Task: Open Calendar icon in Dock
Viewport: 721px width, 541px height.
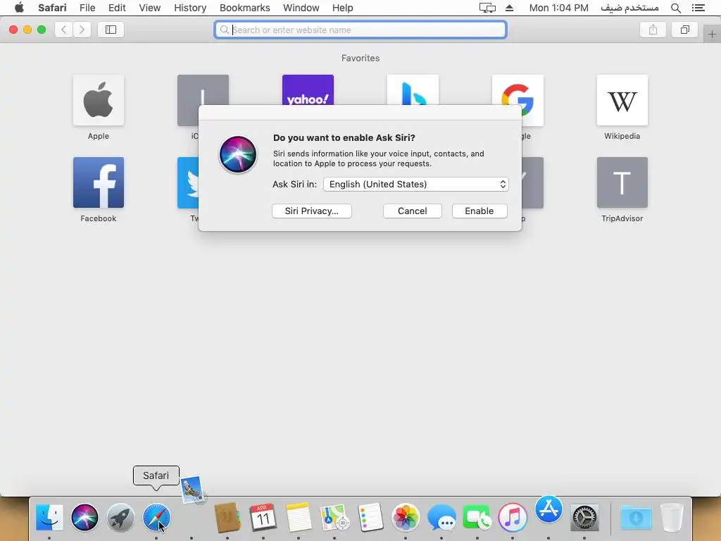Action: (263, 517)
